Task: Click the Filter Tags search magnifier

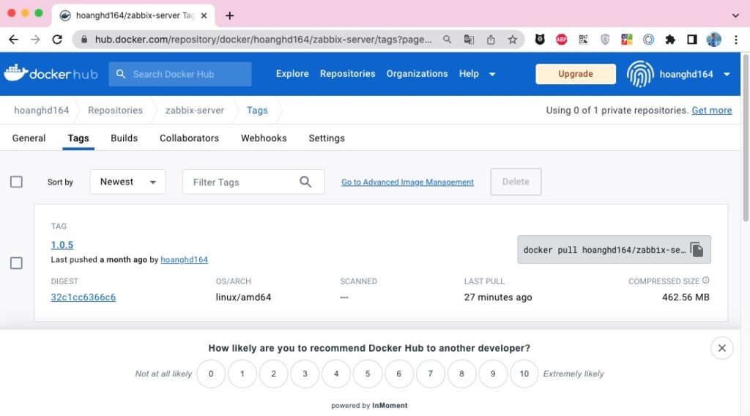Action: click(x=305, y=182)
